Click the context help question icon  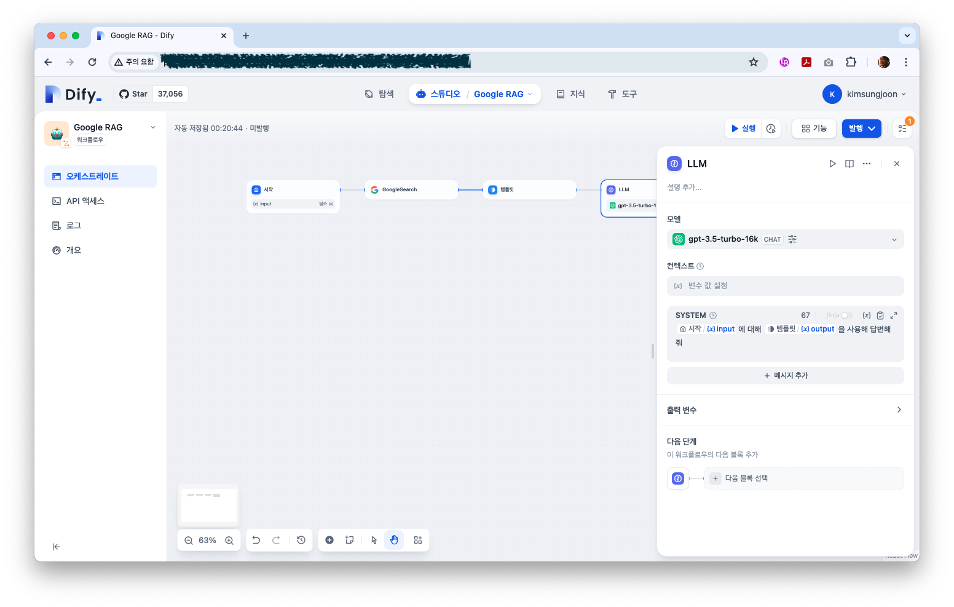pos(700,266)
